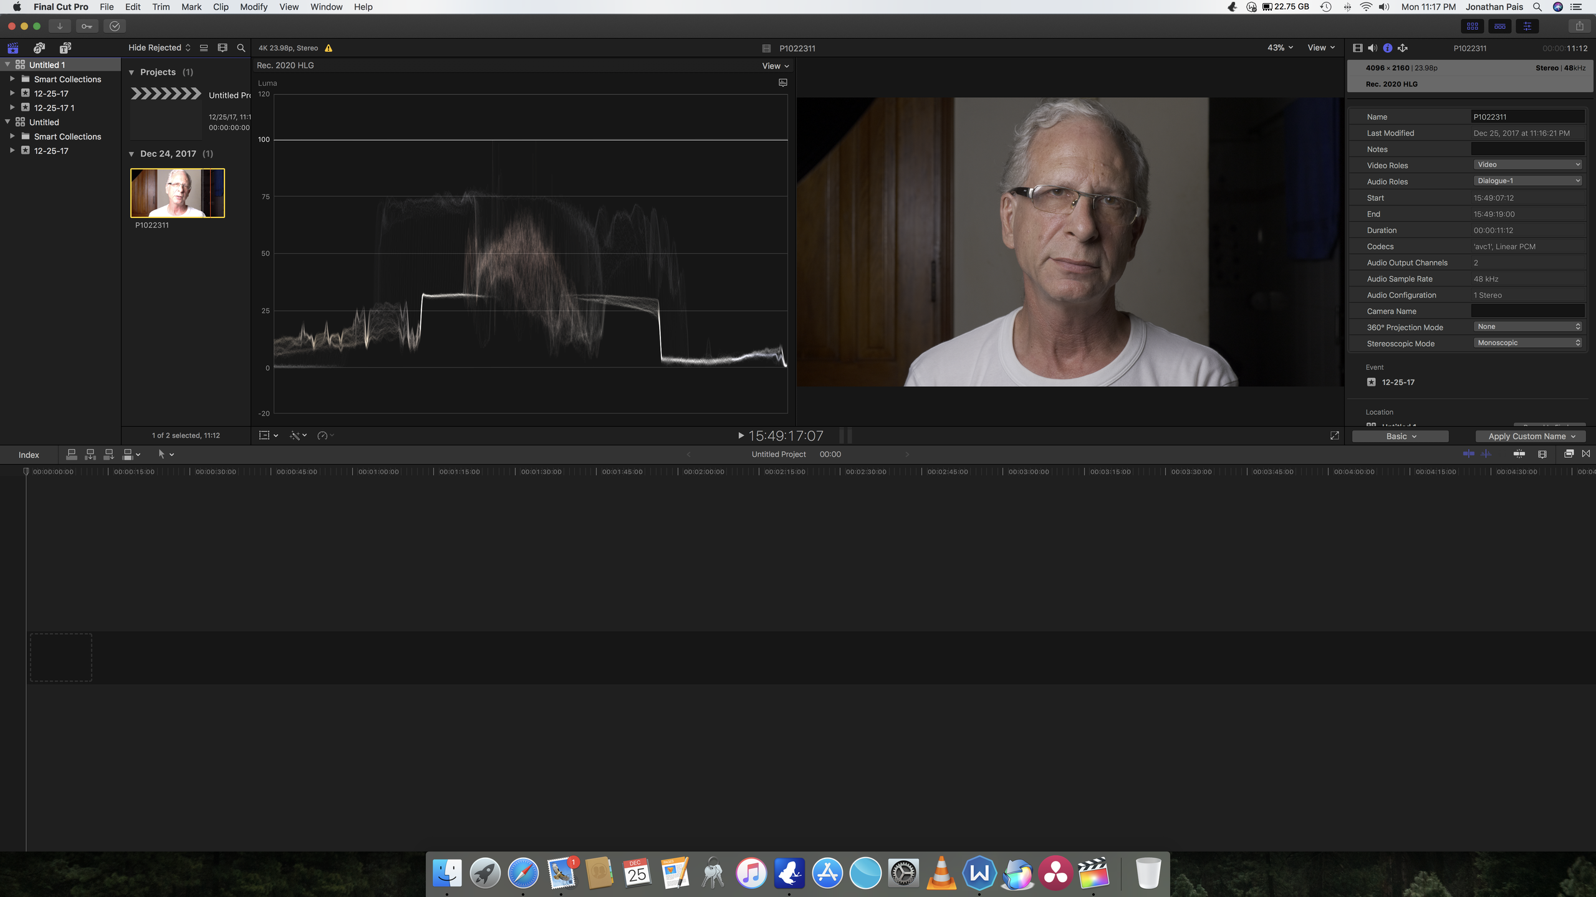The image size is (1596, 897).
Task: Expand the 12-25-17 1 event
Action: (12, 107)
